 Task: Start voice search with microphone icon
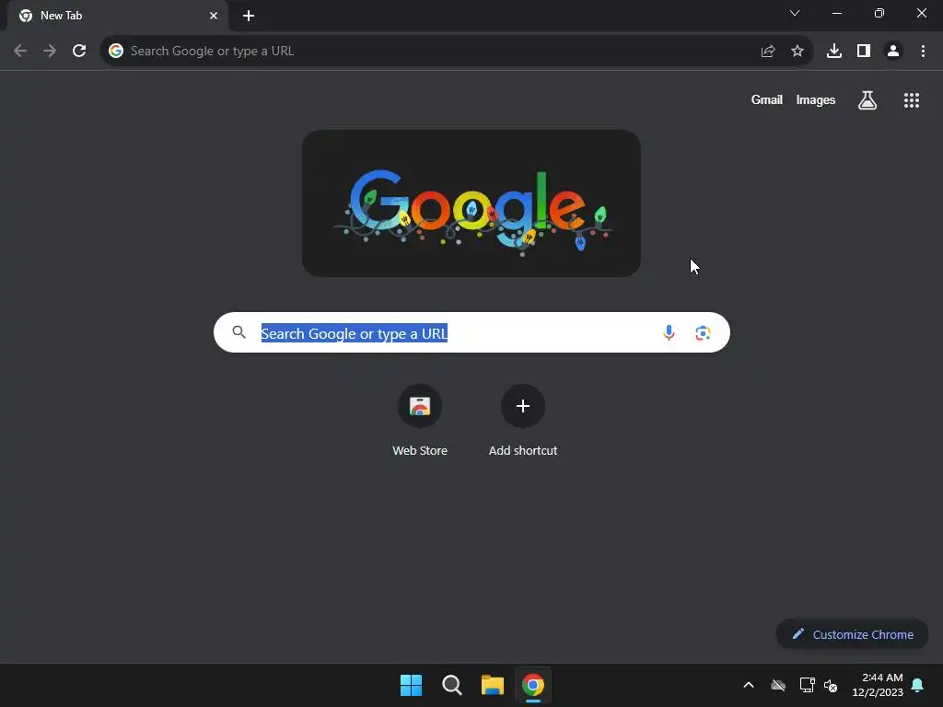tap(669, 332)
